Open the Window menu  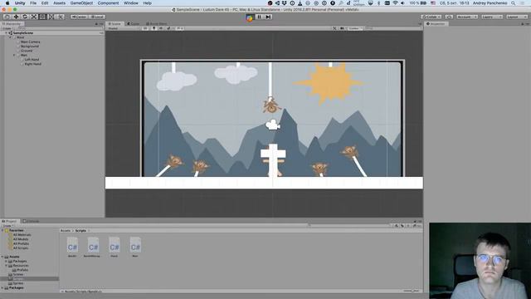pyautogui.click(x=131, y=3)
